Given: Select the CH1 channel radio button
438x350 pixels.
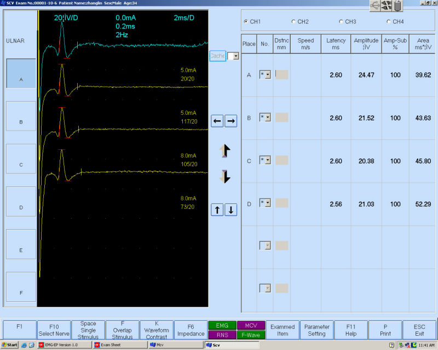Looking at the screenshot, I should (246, 21).
